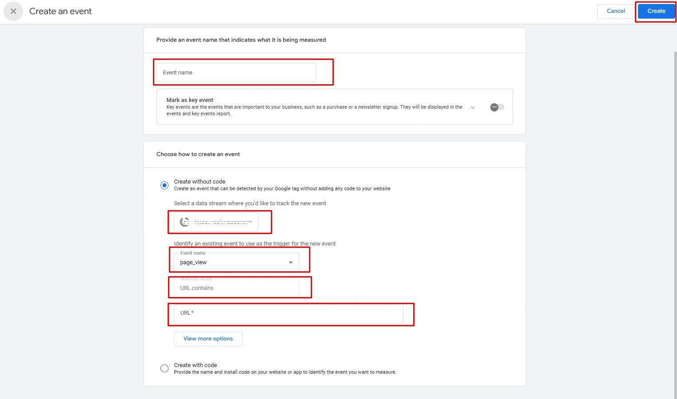Click the dropdown arrow beside page_view
Screen dimensions: 677x399
(291, 262)
